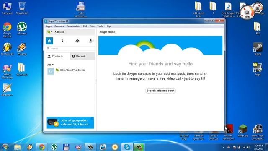Click the Windows Explorer taskbar icon
Image resolution: width=268 pixels, height=151 pixels.
tap(17, 147)
